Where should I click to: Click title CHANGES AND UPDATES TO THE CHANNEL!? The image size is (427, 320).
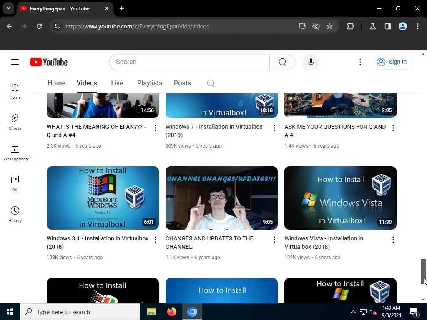point(209,242)
